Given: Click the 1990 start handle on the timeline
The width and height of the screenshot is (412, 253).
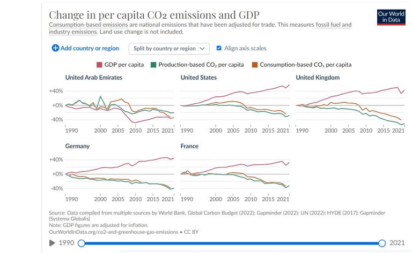Looking at the screenshot, I should pos(81,243).
